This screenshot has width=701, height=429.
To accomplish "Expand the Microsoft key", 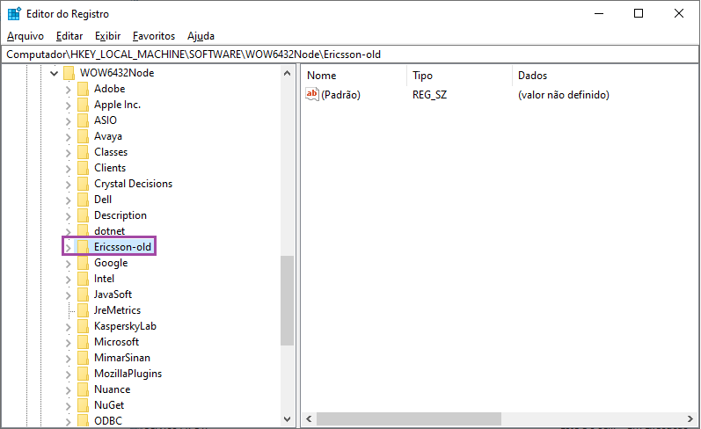I will point(68,343).
